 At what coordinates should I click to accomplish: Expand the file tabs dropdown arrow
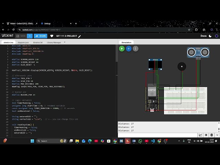pos(65,42)
